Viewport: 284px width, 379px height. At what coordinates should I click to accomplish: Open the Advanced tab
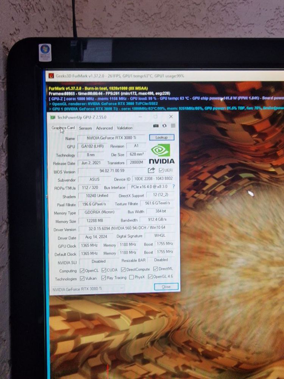(105, 128)
